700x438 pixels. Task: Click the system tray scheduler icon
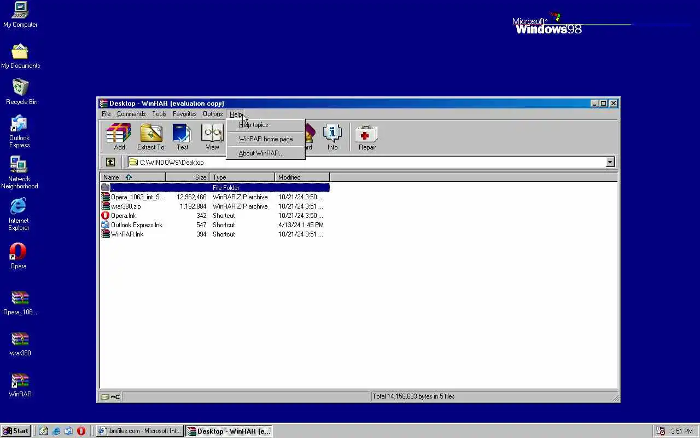[x=660, y=431]
